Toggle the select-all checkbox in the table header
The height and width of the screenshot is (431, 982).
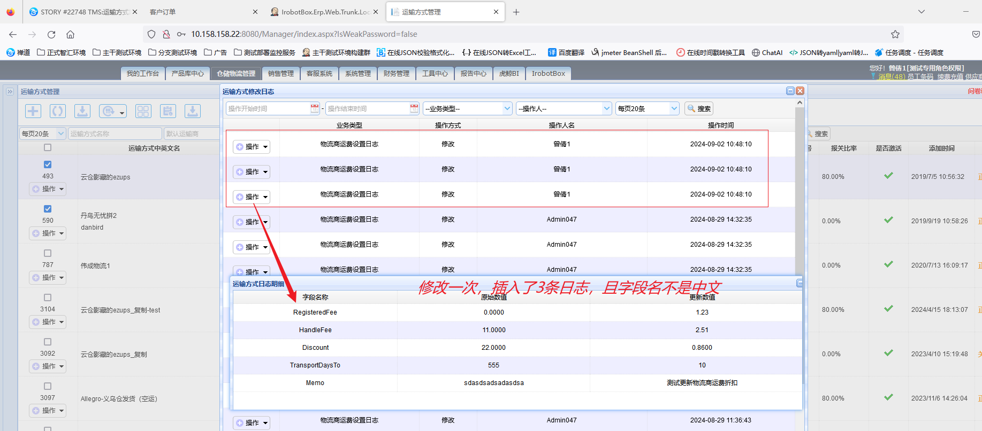(48, 147)
